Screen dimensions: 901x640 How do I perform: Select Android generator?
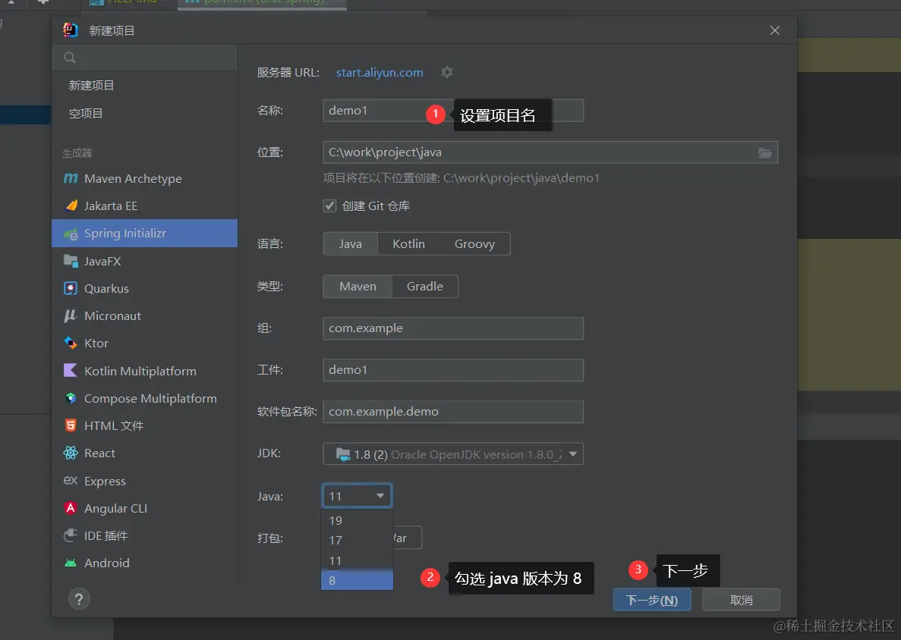(145, 563)
